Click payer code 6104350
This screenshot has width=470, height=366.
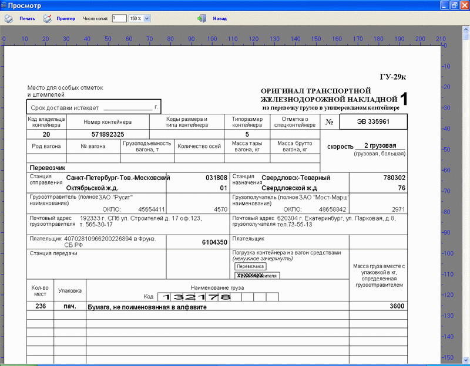coord(214,242)
